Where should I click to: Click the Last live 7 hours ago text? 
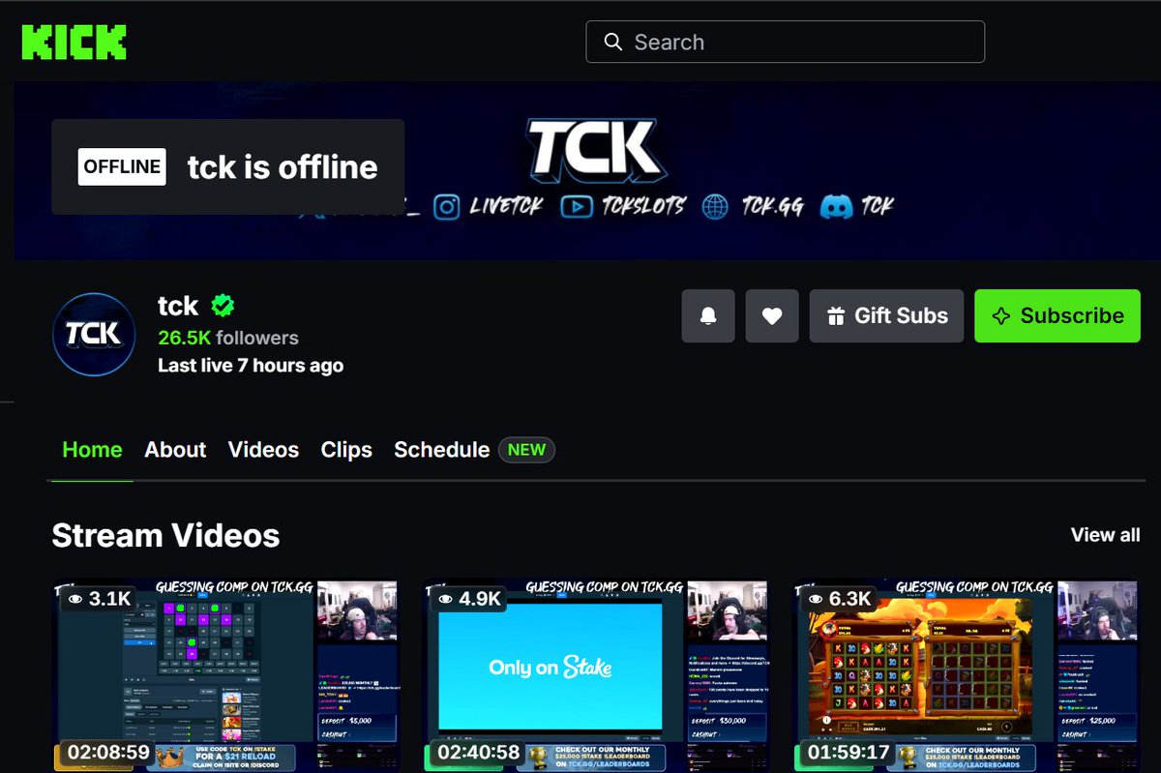(251, 366)
